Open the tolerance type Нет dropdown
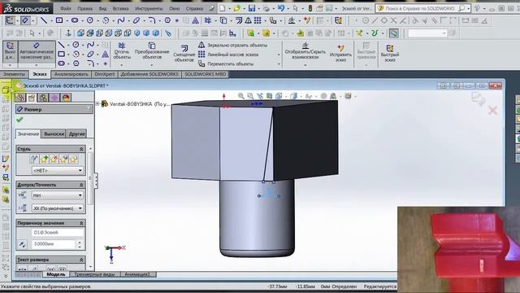Screen dimensions: 520x293 [x=58, y=195]
